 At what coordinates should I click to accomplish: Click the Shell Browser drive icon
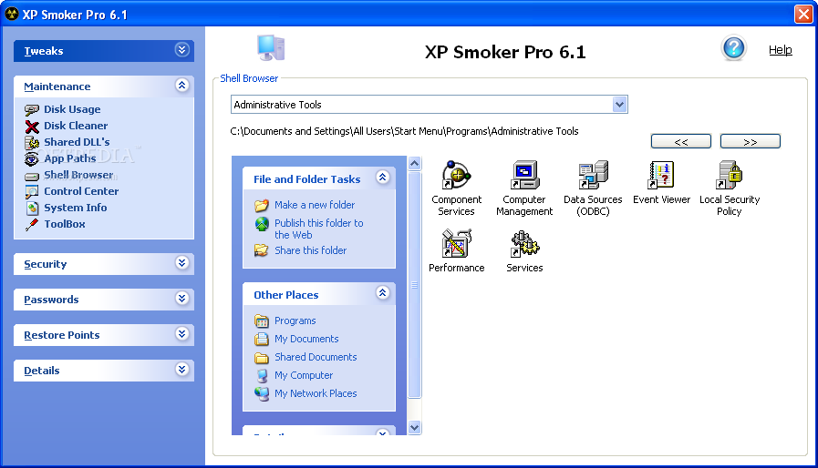[x=32, y=176]
